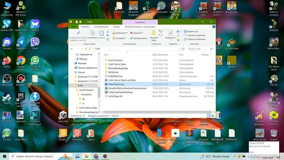This screenshot has height=160, width=284.
Task: Click Rename button in Explorer ribbon
Action: tap(138, 38)
